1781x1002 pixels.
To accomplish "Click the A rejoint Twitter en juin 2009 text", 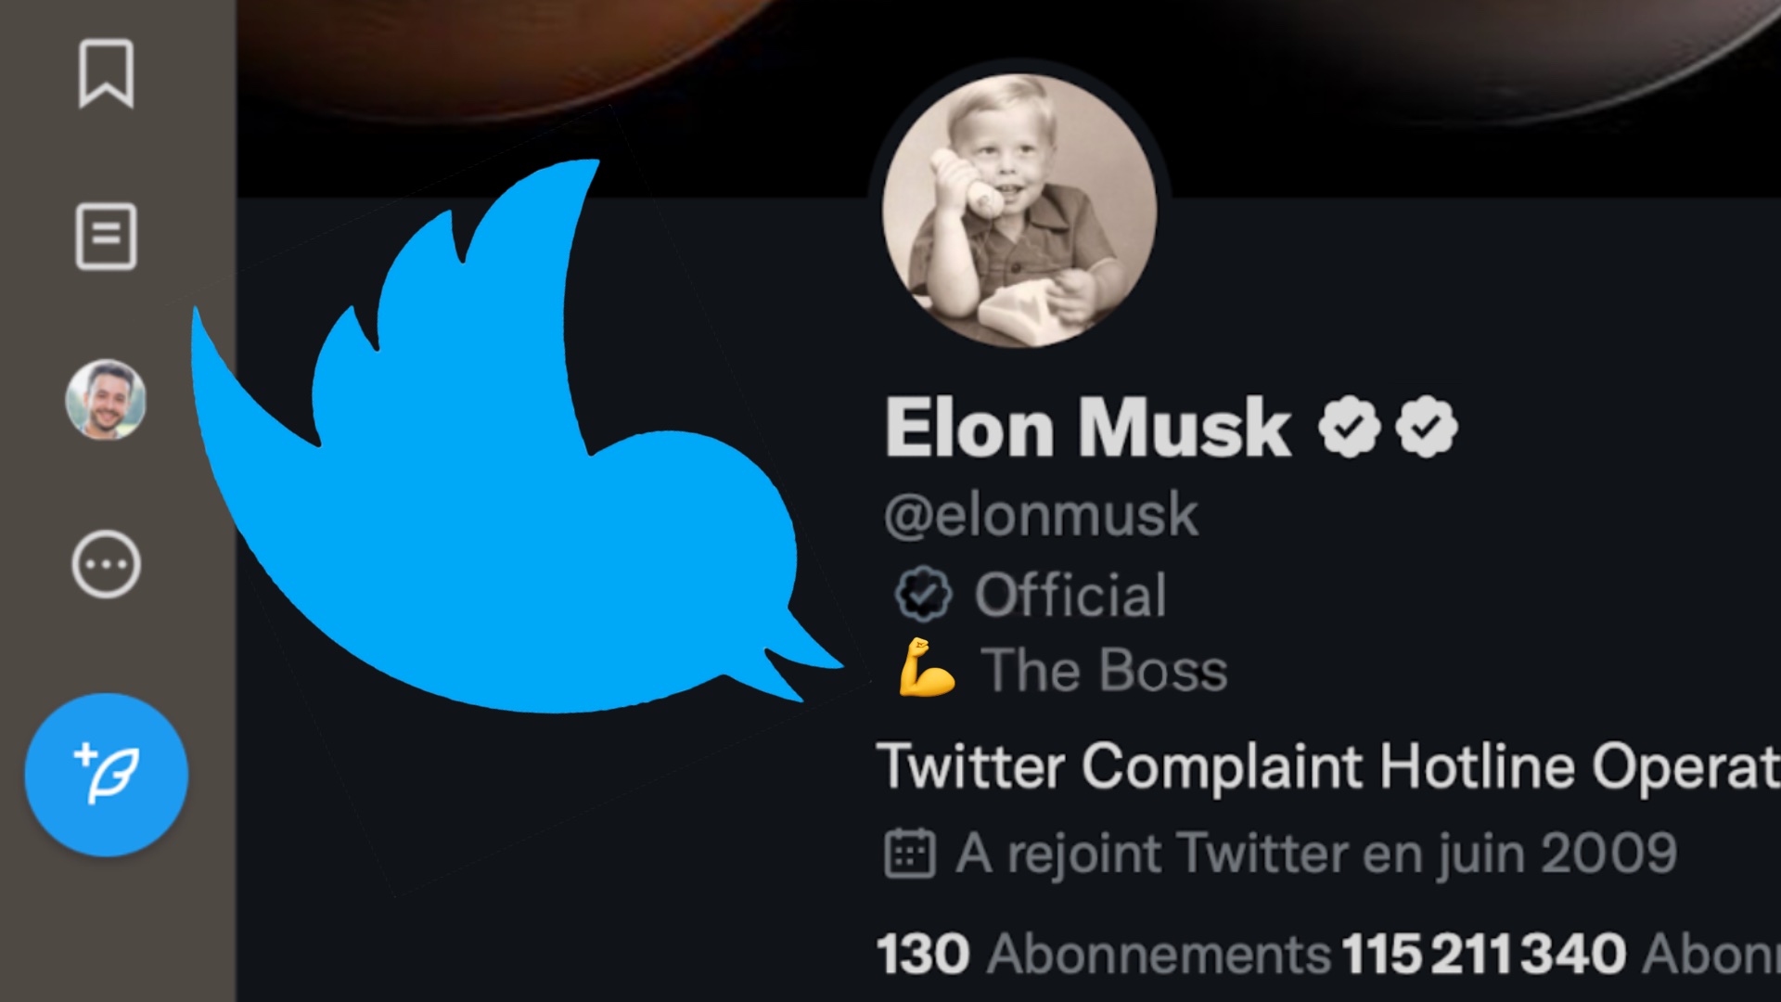I will pyautogui.click(x=1317, y=854).
